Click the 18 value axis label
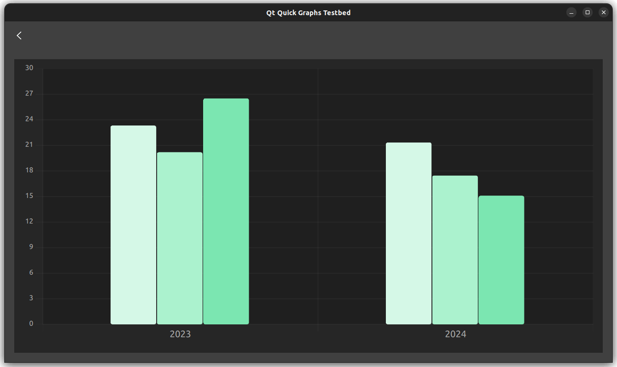The image size is (617, 367). 29,170
